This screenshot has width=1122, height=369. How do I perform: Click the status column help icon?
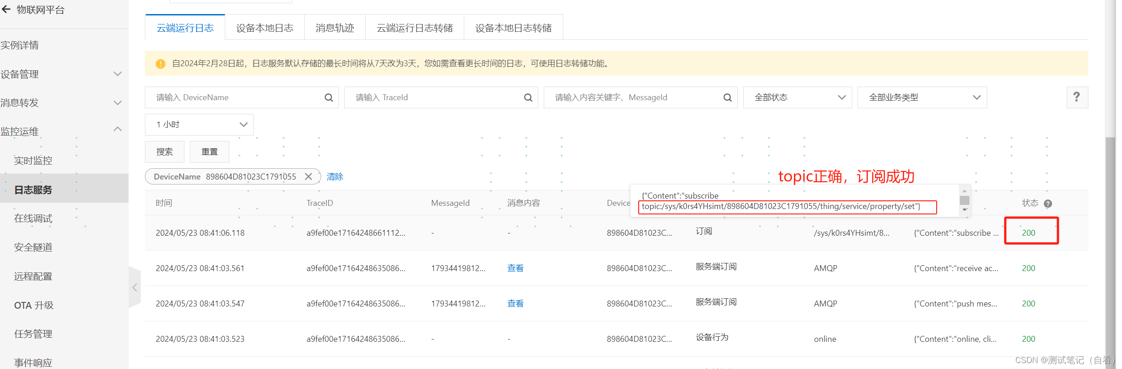[x=1048, y=204]
